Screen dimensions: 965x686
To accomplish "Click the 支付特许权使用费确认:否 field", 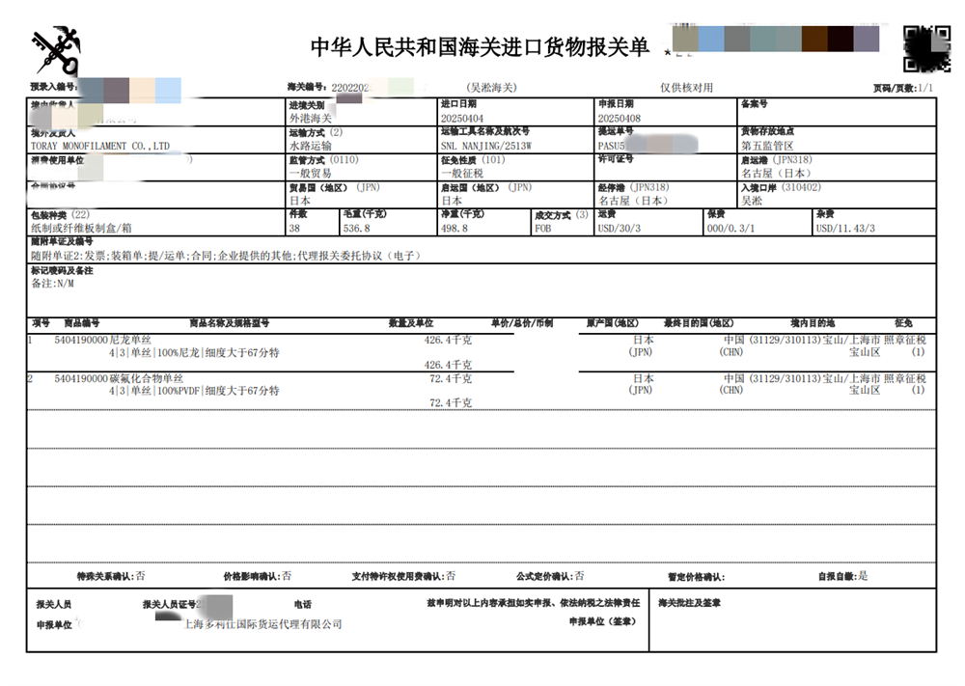I will (403, 576).
